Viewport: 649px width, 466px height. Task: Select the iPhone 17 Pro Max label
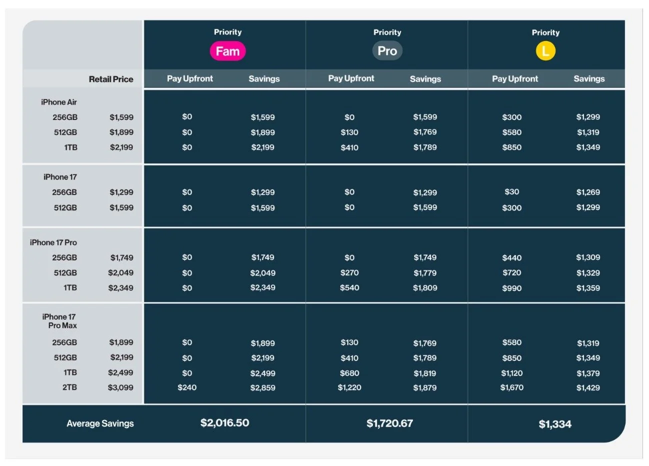click(59, 321)
